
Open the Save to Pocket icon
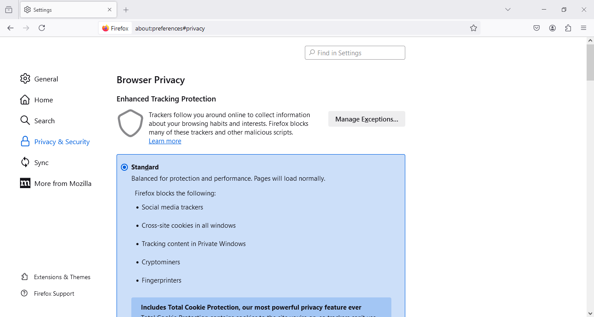[537, 28]
